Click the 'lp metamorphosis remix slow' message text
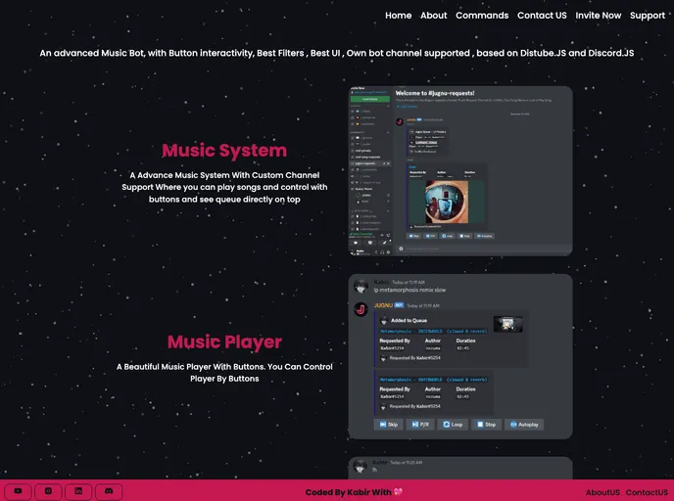Screen dimensions: 674x501 pyautogui.click(x=409, y=291)
